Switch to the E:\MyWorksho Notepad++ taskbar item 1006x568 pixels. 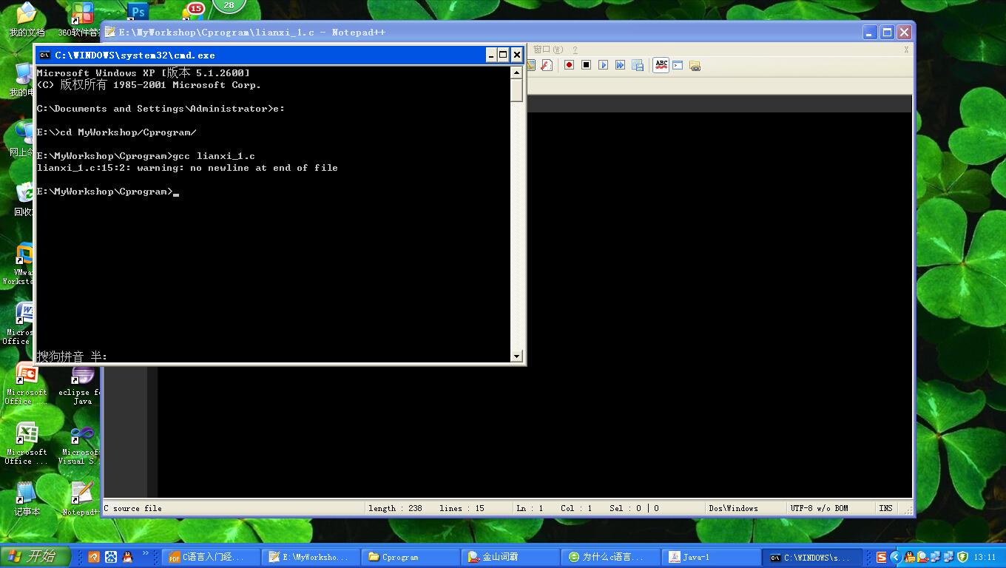click(x=311, y=557)
